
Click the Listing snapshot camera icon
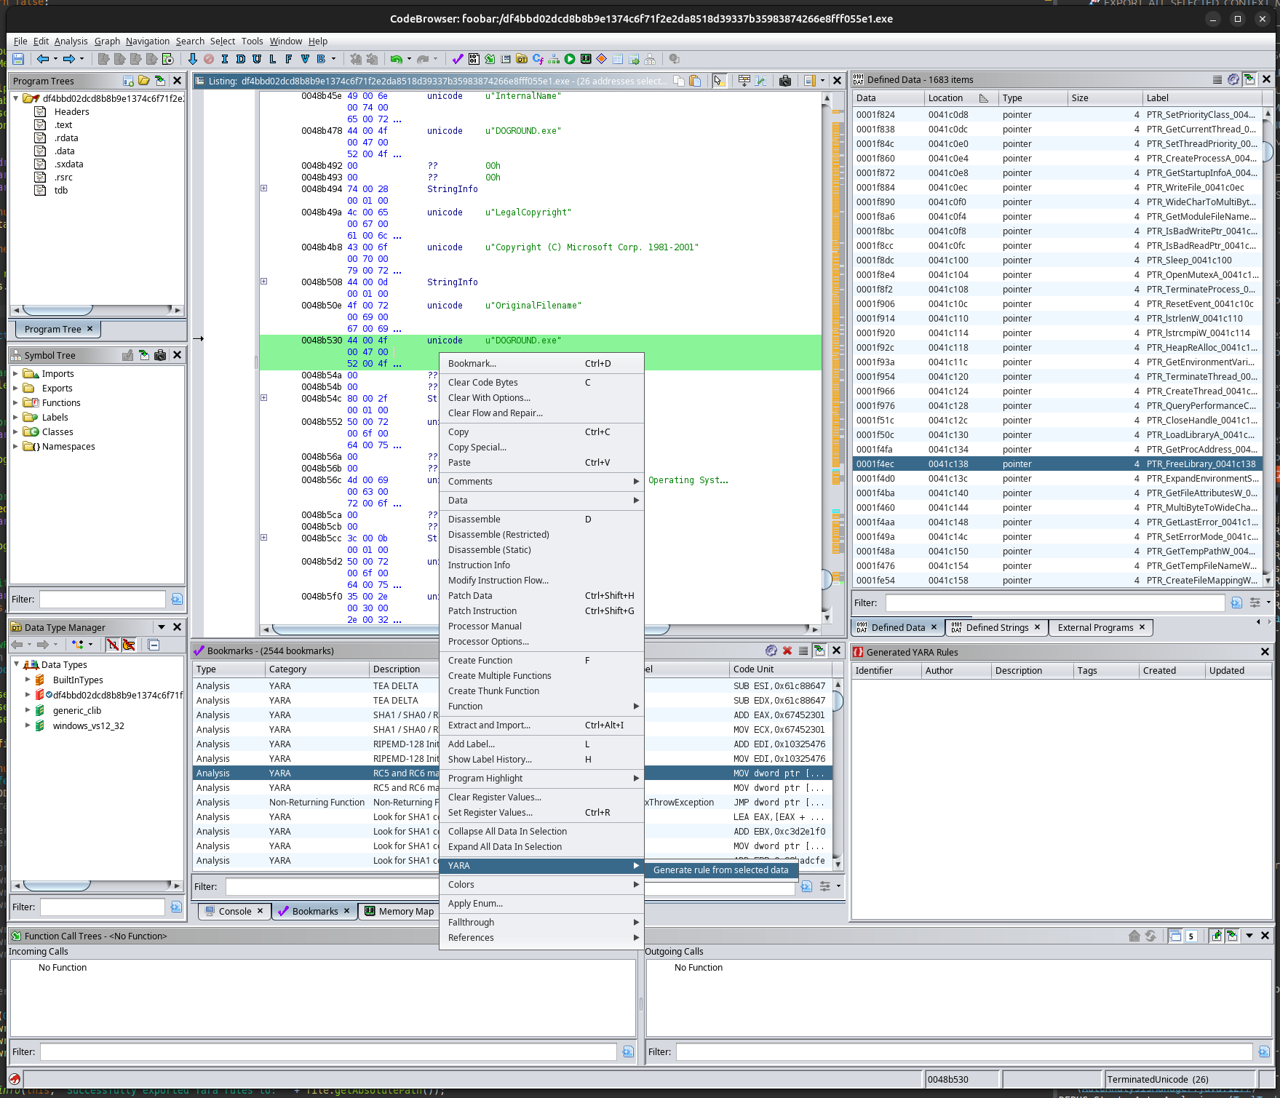785,81
